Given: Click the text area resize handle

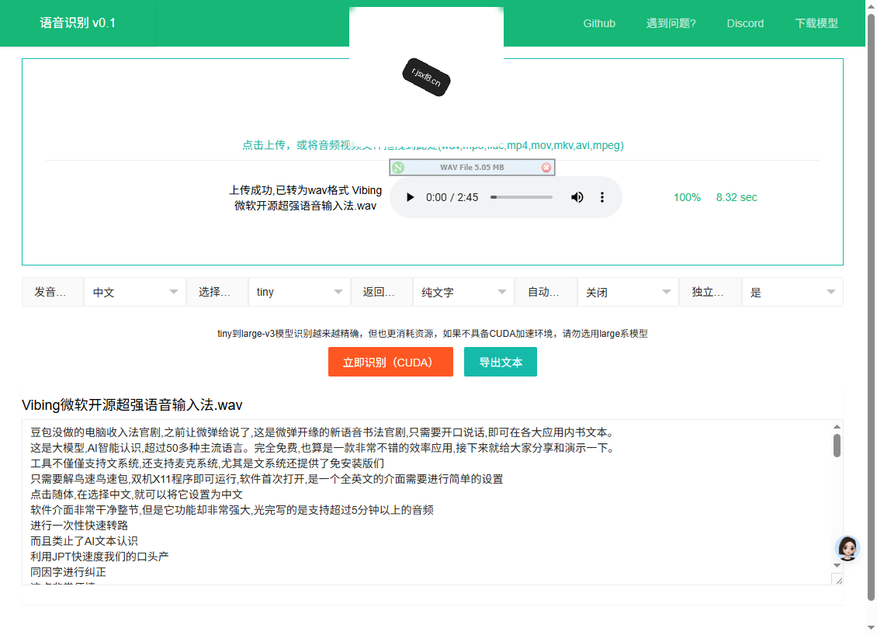Looking at the screenshot, I should [x=838, y=580].
